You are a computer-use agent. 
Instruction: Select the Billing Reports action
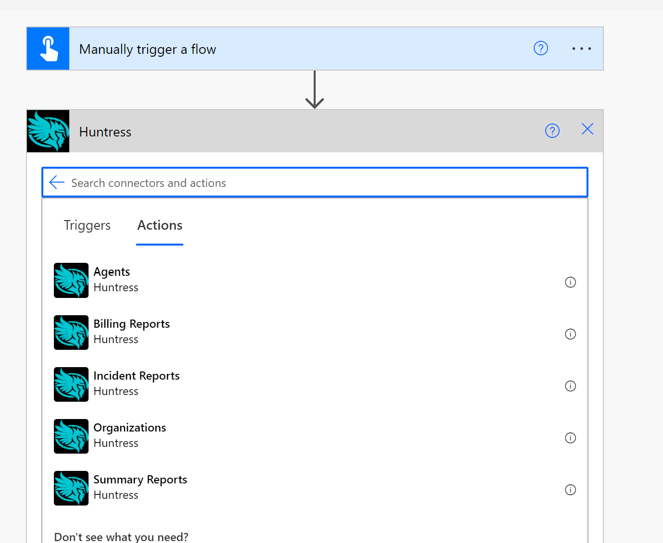131,332
